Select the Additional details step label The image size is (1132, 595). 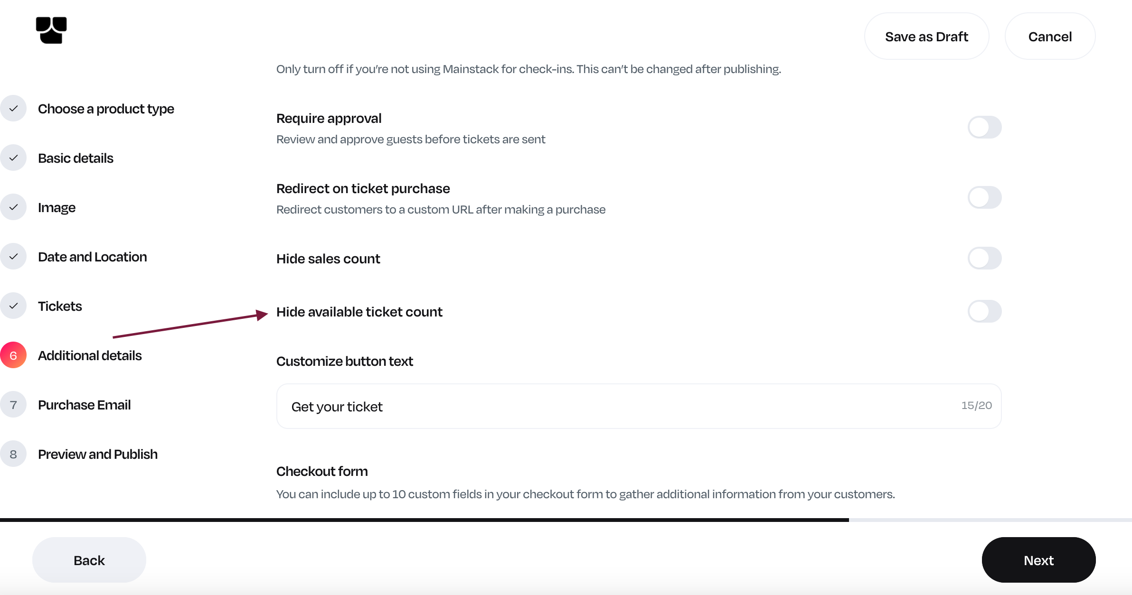point(90,355)
